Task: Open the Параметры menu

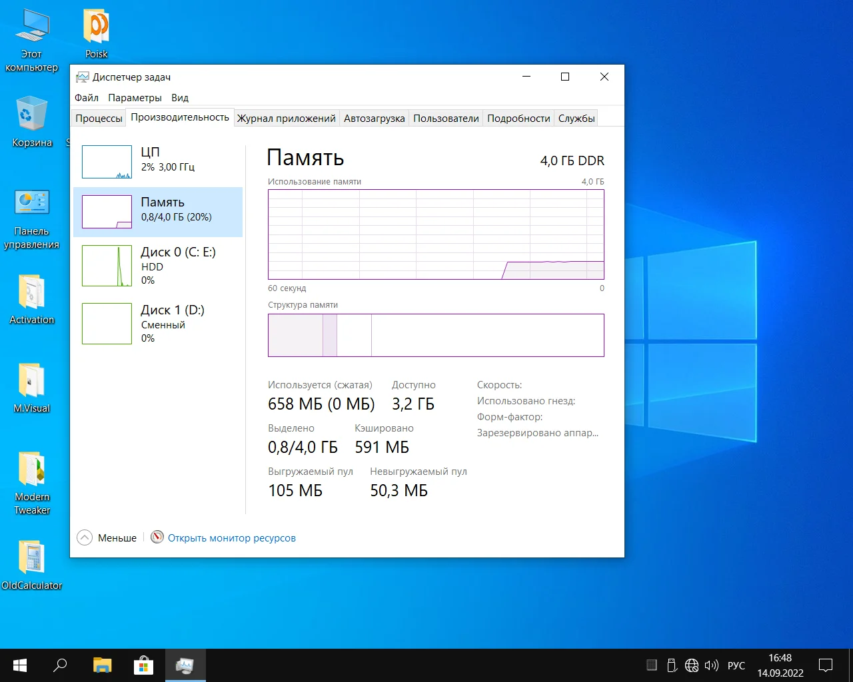Action: click(135, 98)
